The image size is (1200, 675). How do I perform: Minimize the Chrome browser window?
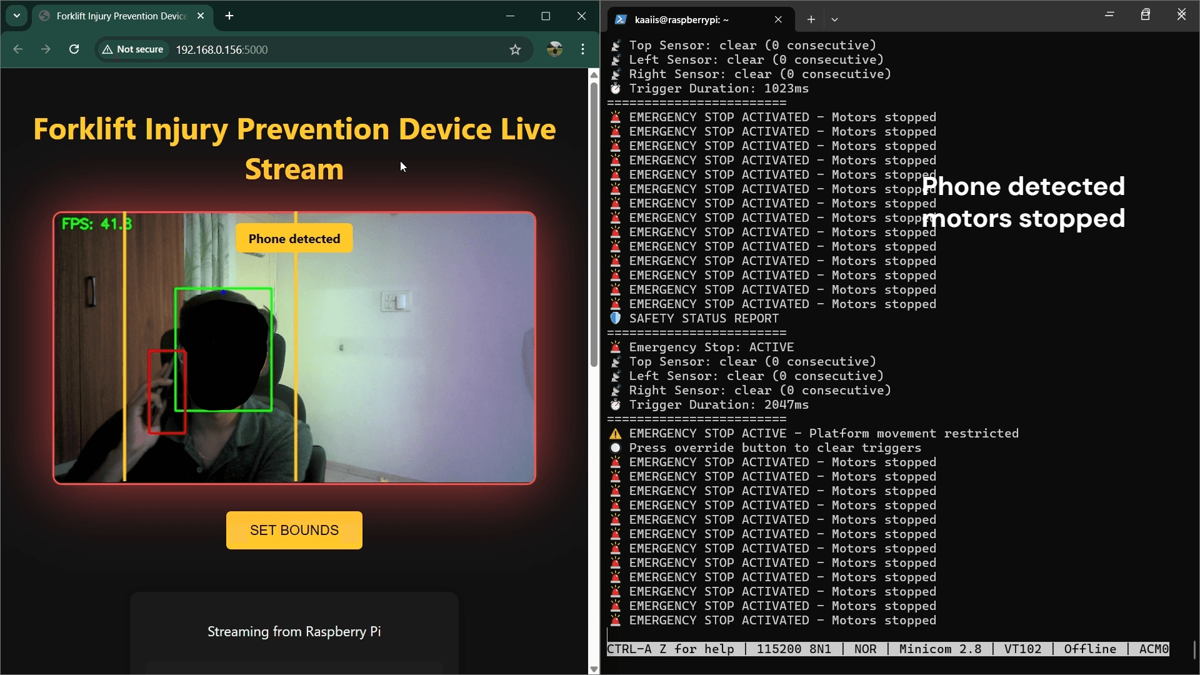510,16
